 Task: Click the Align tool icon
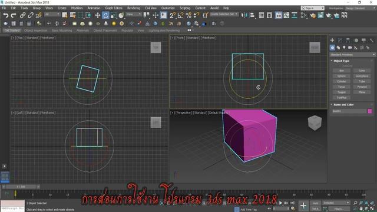pos(252,15)
